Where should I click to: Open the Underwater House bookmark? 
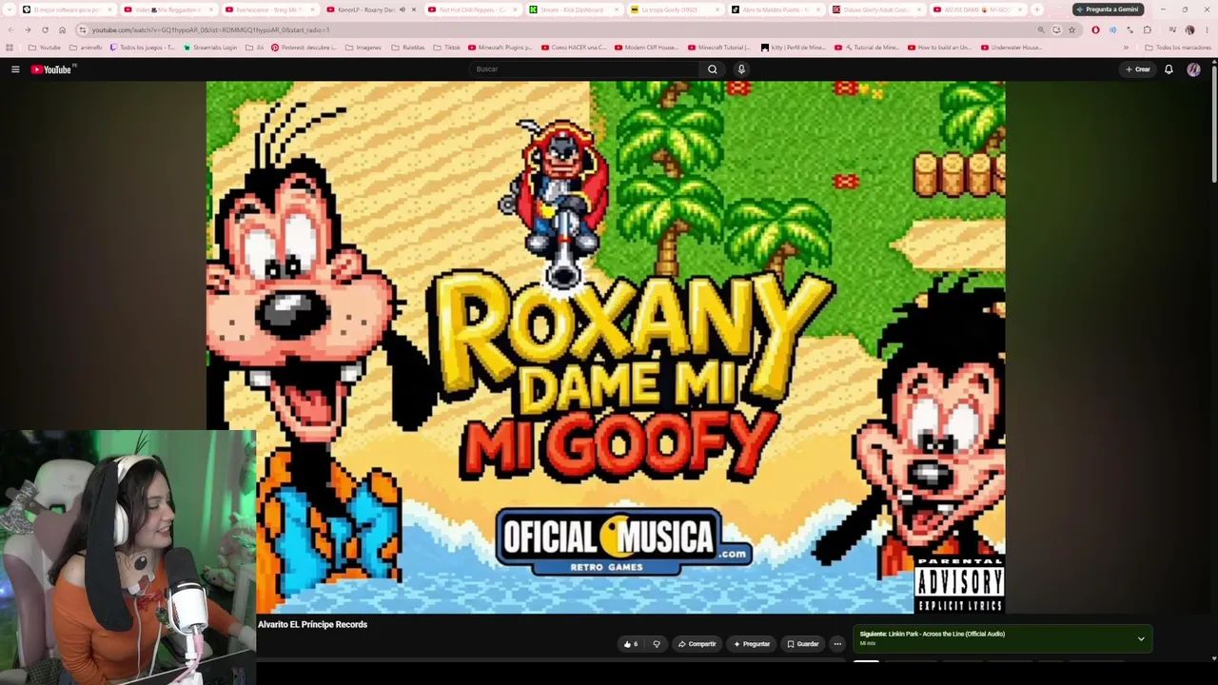click(x=1012, y=48)
